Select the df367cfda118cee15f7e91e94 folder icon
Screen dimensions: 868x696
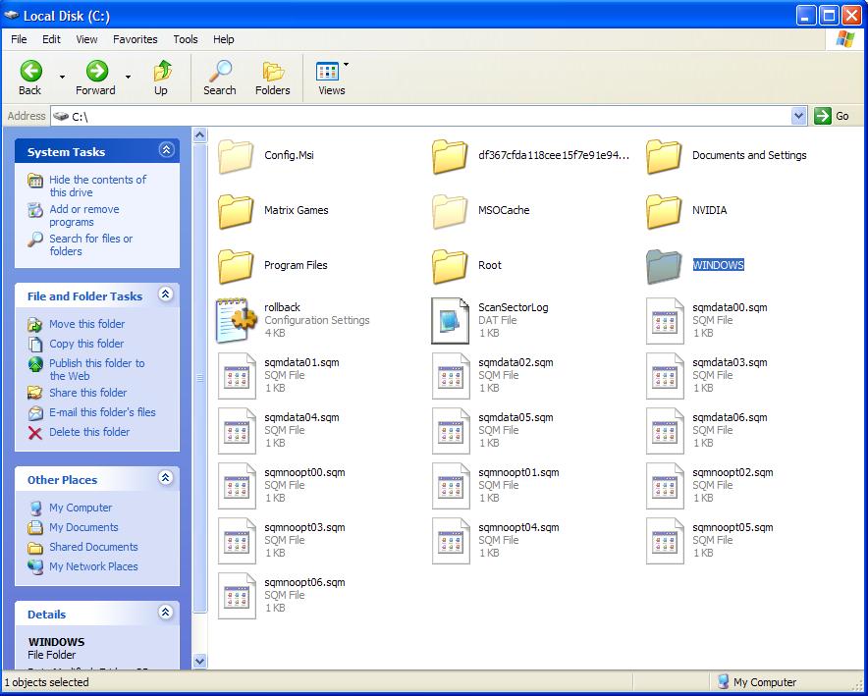tap(450, 156)
